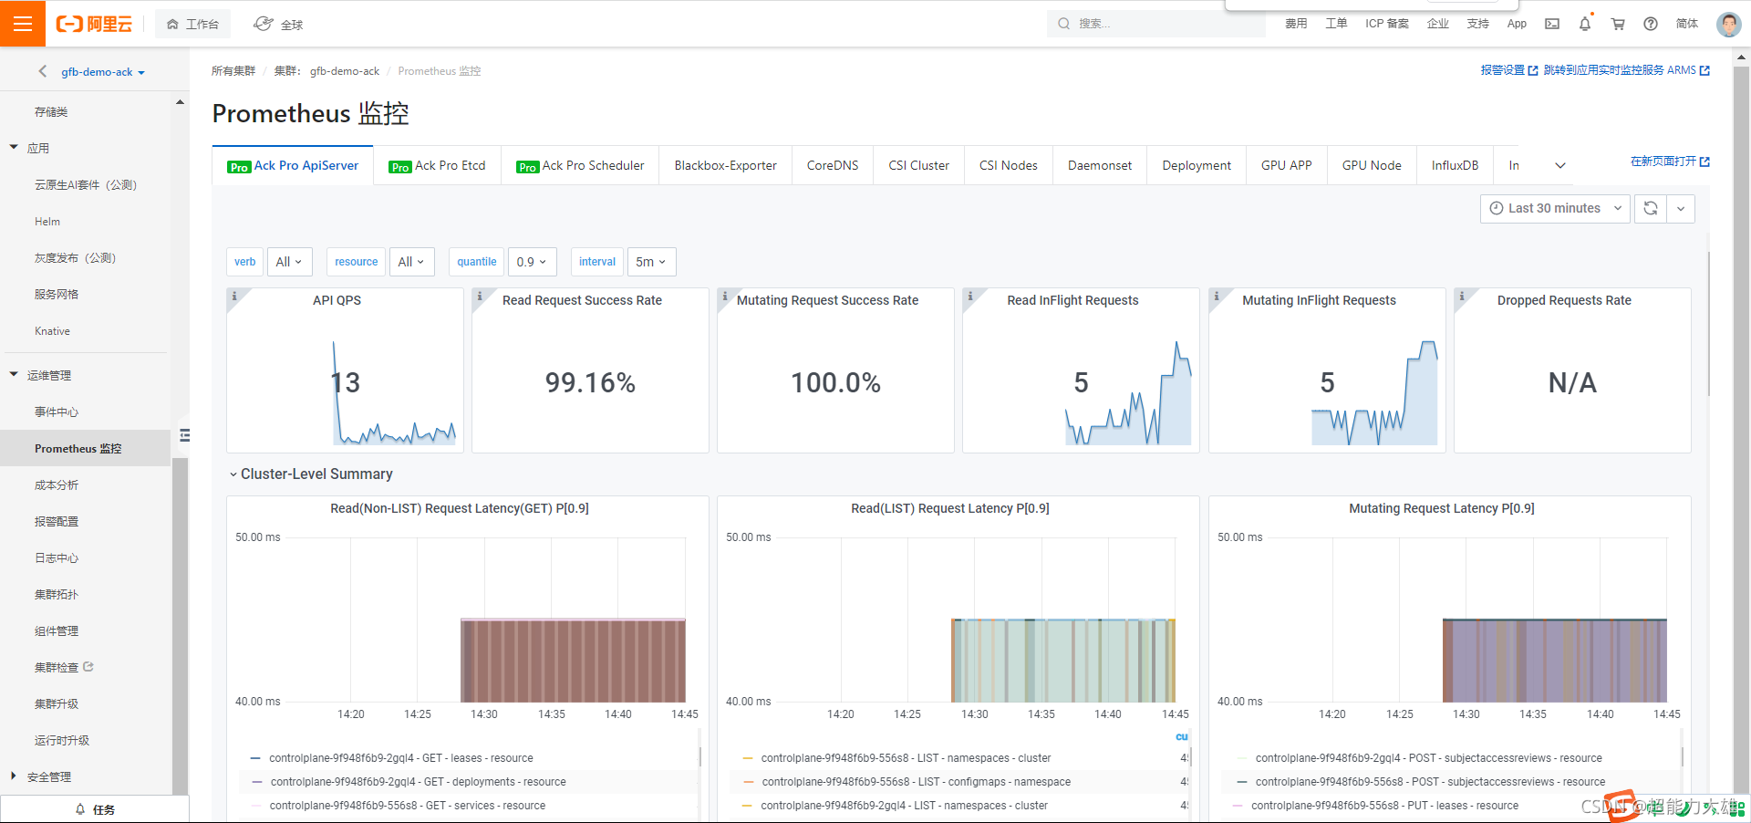This screenshot has width=1751, height=823.
Task: Switch to the Ack Pro Etcd tab
Action: pos(437,165)
